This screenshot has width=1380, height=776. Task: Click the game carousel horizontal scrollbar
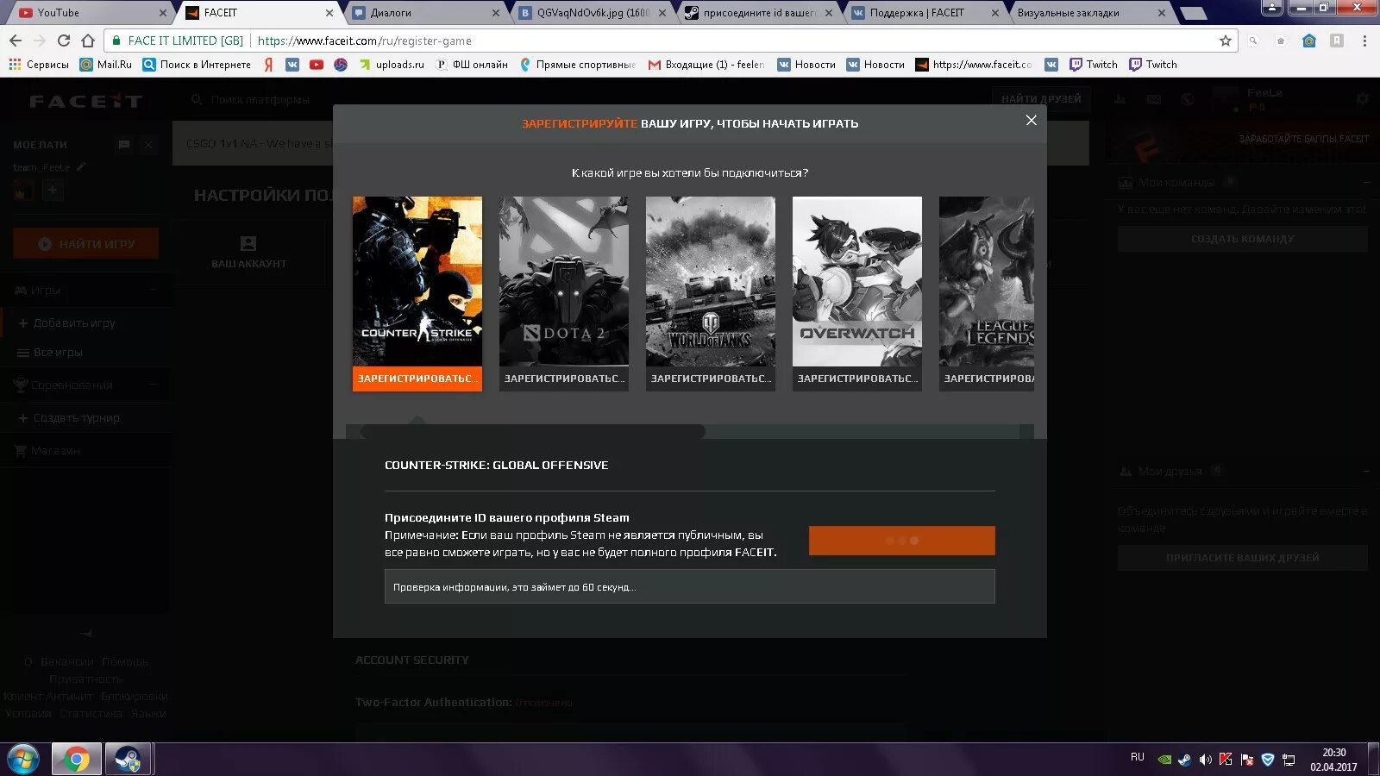(x=533, y=431)
